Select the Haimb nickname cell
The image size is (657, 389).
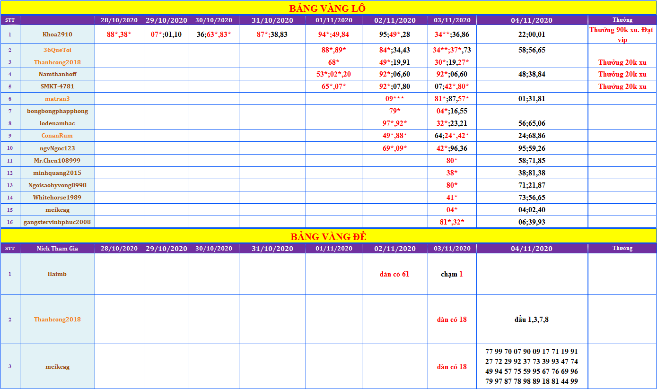[x=57, y=274]
